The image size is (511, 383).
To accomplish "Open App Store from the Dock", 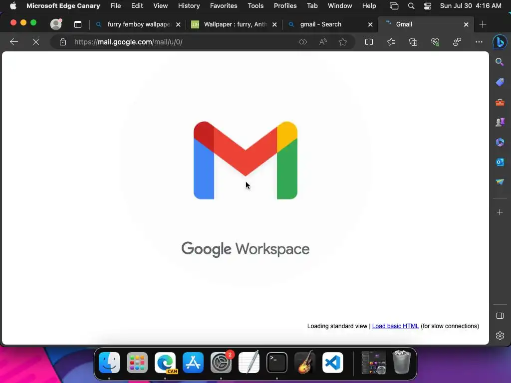I will click(193, 363).
